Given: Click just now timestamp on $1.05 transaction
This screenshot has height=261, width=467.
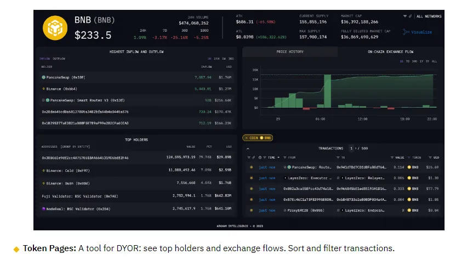Looking at the screenshot, I should (267, 200).
